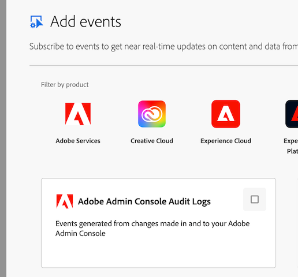298x277 pixels.
Task: Check the Adobe Admin Console Audit Logs checkbox
Action: 255,199
